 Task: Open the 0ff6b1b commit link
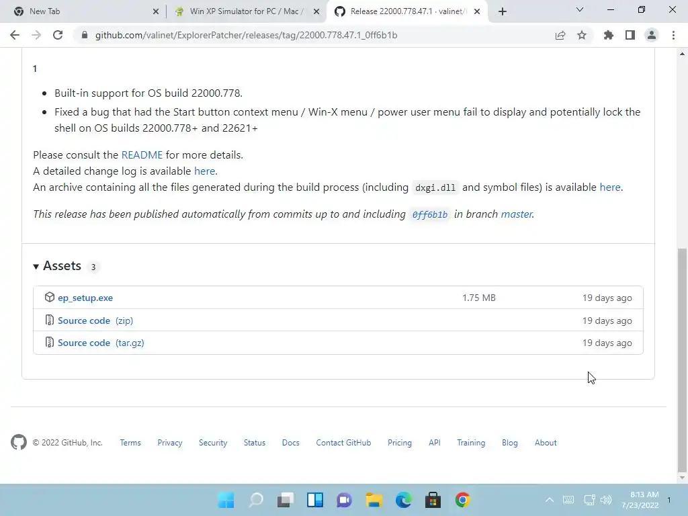429,214
